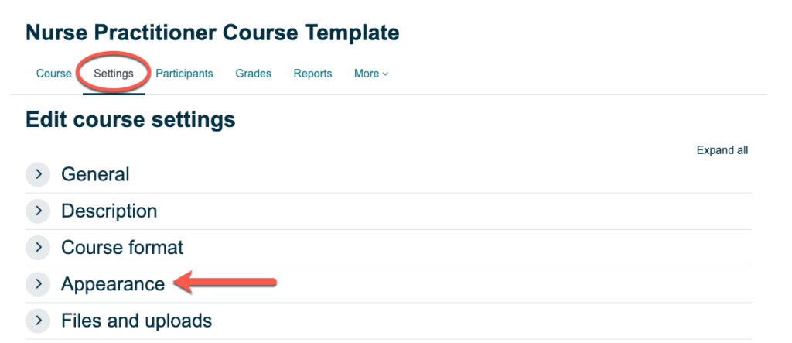This screenshot has width=792, height=343.
Task: Switch to the Course tab
Action: click(x=53, y=74)
